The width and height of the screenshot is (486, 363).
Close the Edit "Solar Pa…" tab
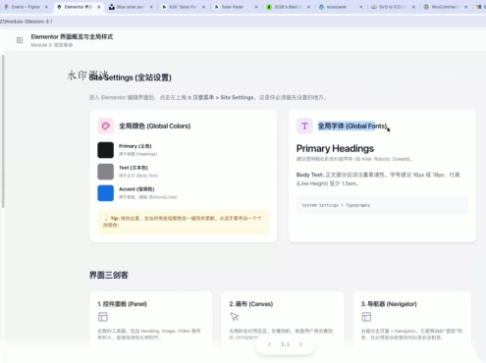[203, 7]
